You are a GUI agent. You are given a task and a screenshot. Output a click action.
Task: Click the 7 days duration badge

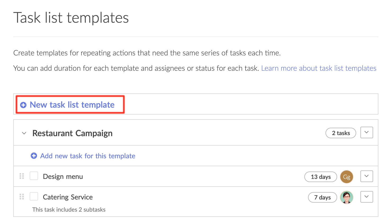(323, 197)
